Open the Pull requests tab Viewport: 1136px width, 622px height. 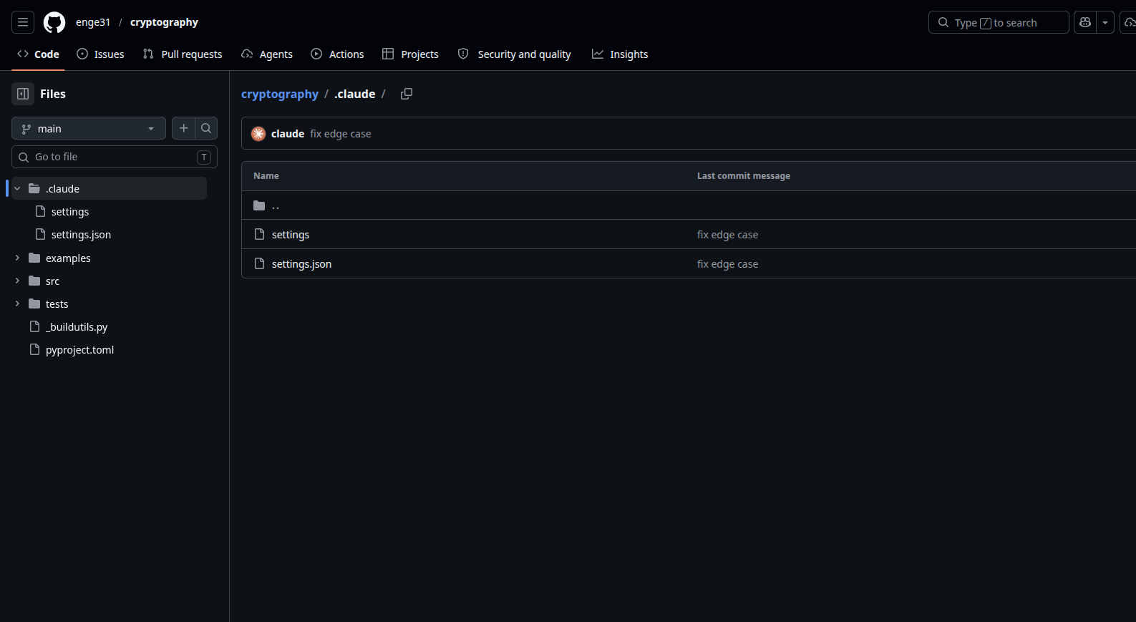183,54
